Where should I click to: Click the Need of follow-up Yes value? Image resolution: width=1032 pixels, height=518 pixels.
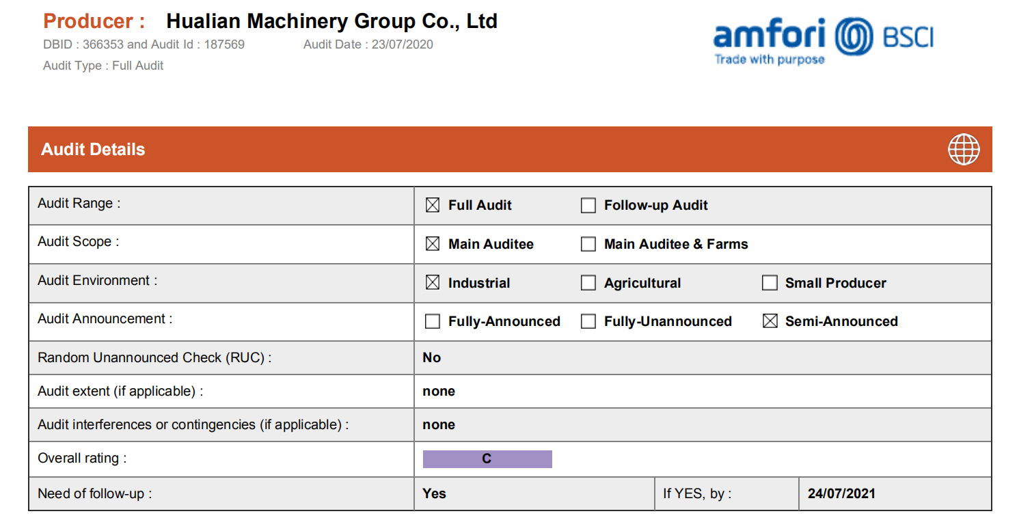(x=435, y=493)
